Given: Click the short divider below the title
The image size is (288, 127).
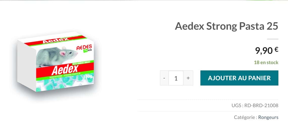Looking at the screenshot, I should tap(273, 39).
